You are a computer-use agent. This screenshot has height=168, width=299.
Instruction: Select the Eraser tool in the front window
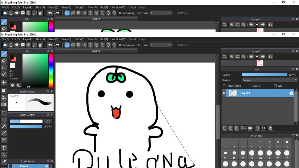tap(4, 61)
